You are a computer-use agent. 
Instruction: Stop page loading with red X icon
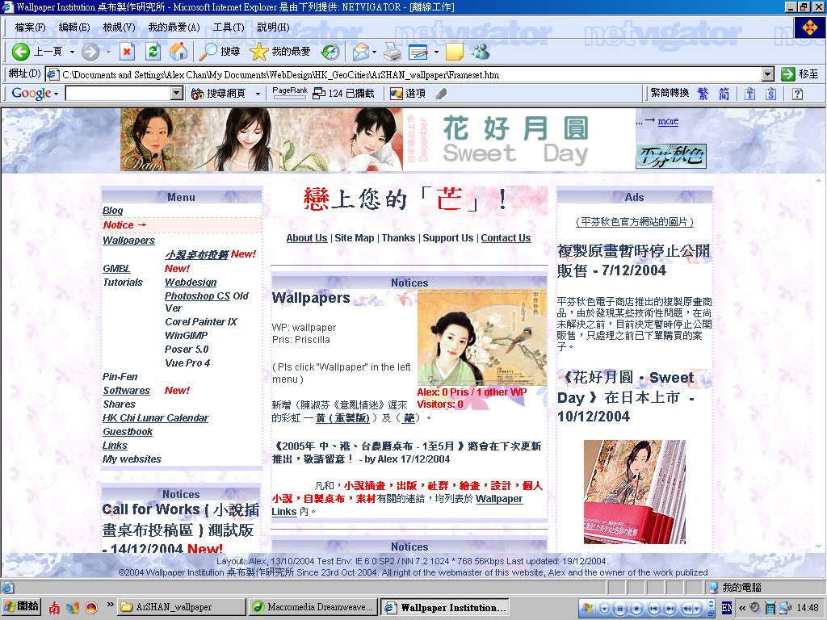point(127,51)
